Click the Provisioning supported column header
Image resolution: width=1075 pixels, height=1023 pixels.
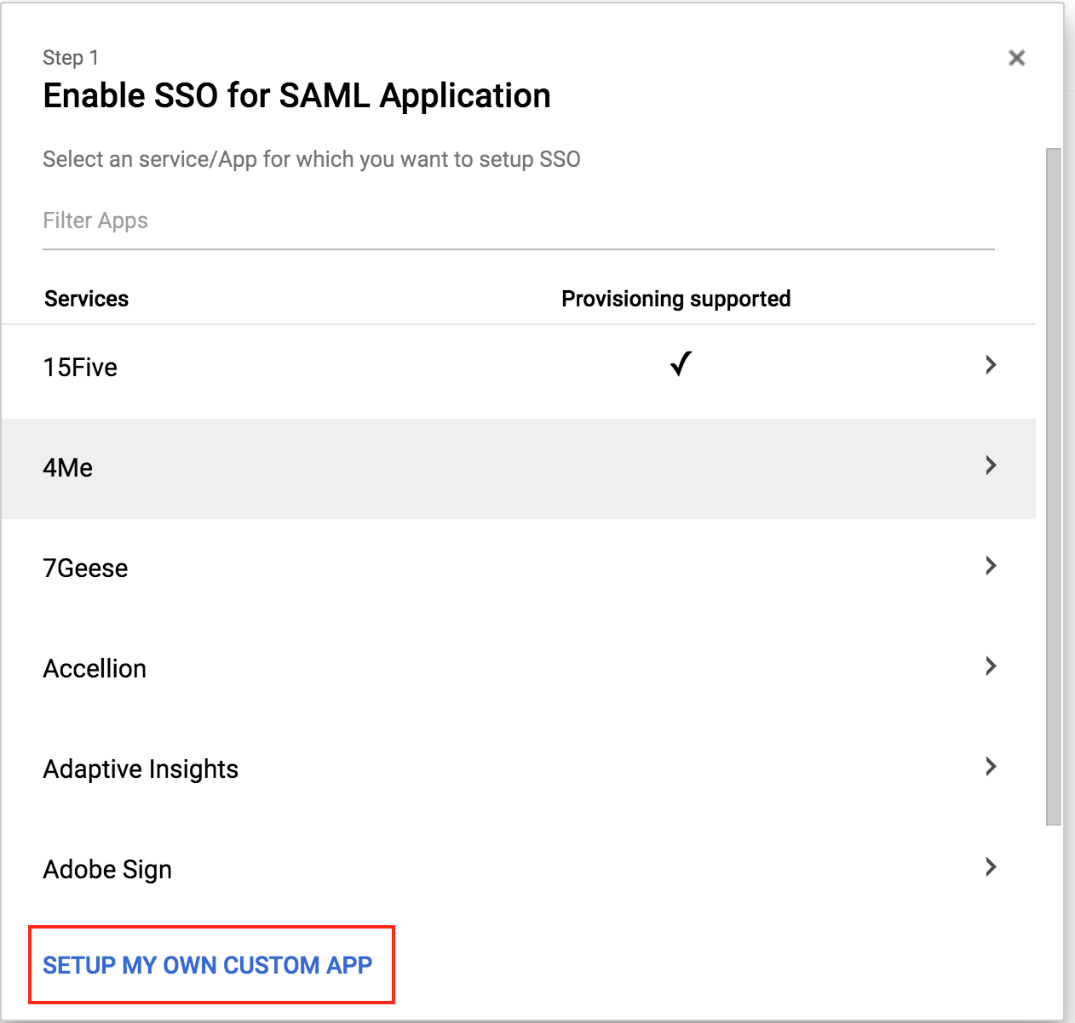[x=675, y=299]
